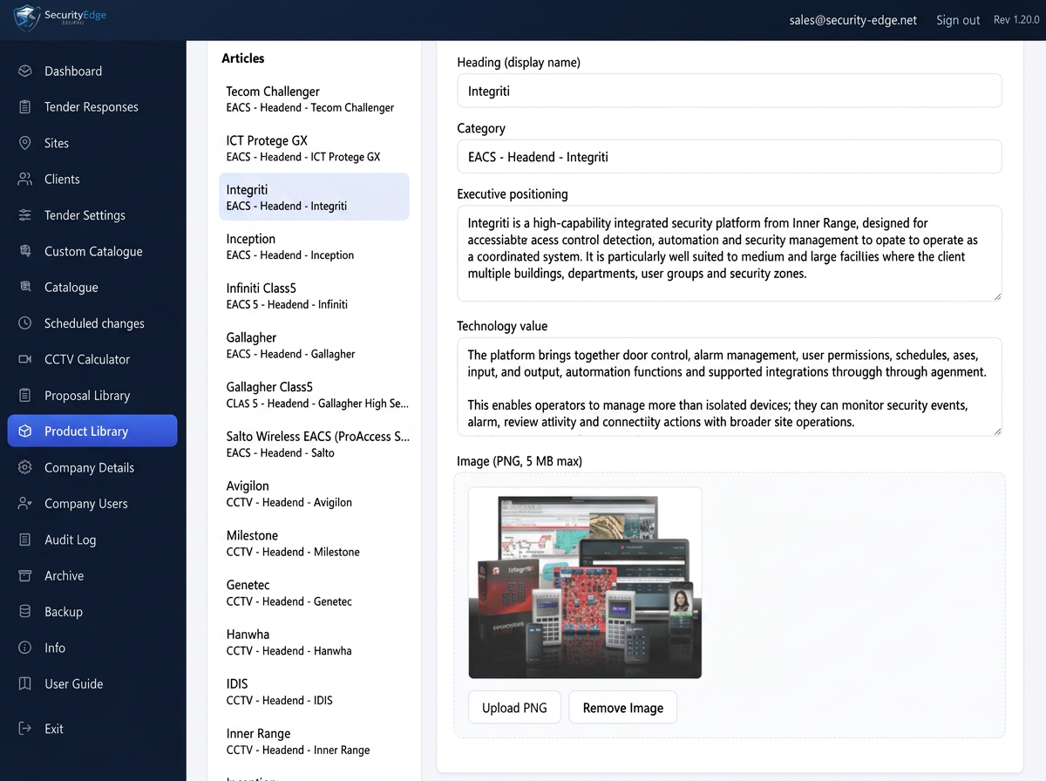Click the Company Users person icon

click(25, 503)
